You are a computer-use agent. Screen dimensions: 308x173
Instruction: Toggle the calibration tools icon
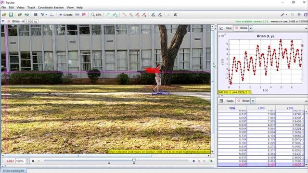tap(42, 15)
